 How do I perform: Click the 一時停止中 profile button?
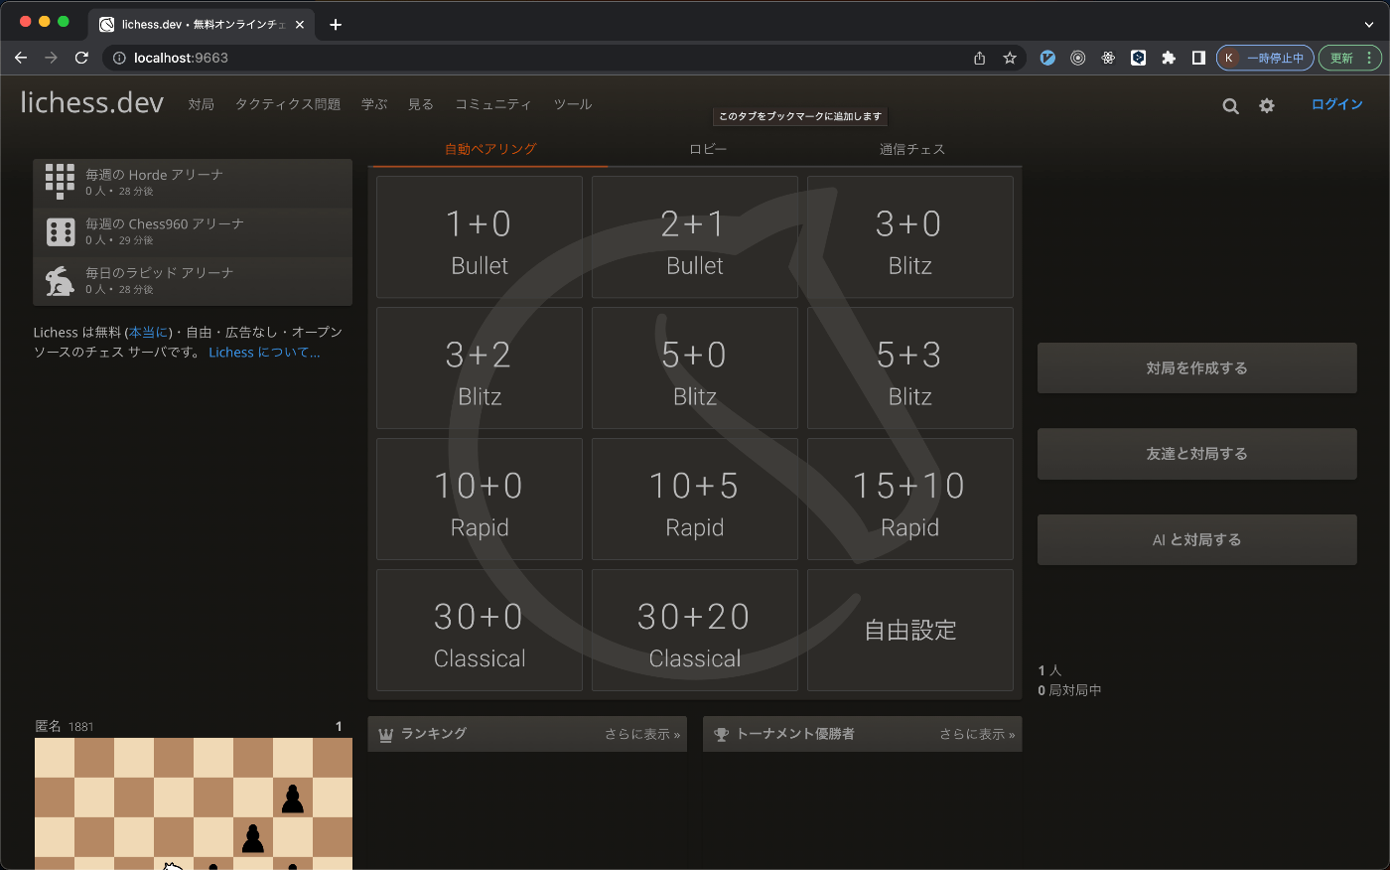tap(1265, 58)
